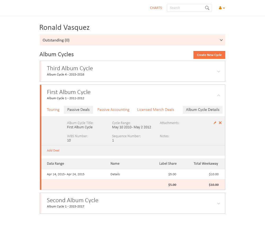Image resolution: width=265 pixels, height=227 pixels.
Task: Open the Details deal row
Action: pos(115,174)
